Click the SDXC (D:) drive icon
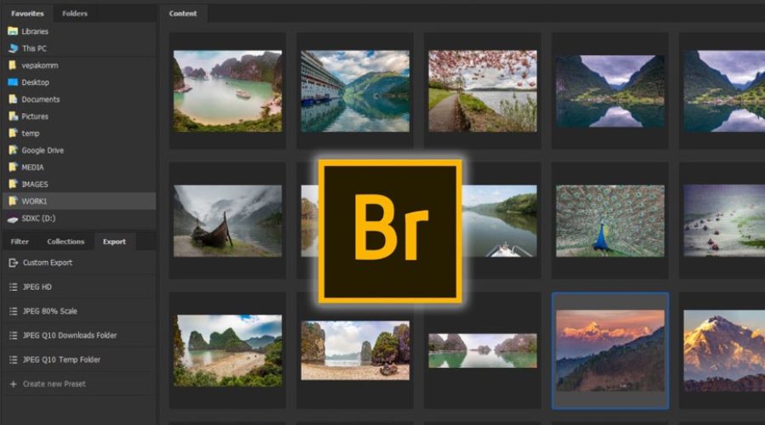Viewport: 765px width, 425px height. pyautogui.click(x=13, y=219)
